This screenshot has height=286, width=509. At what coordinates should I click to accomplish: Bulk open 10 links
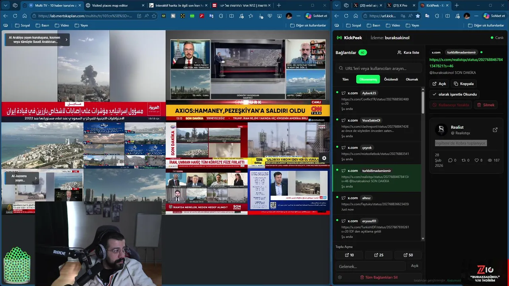[349, 255]
